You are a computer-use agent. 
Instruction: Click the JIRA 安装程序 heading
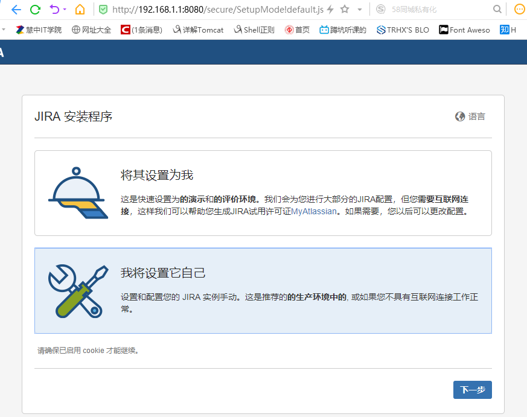click(73, 116)
